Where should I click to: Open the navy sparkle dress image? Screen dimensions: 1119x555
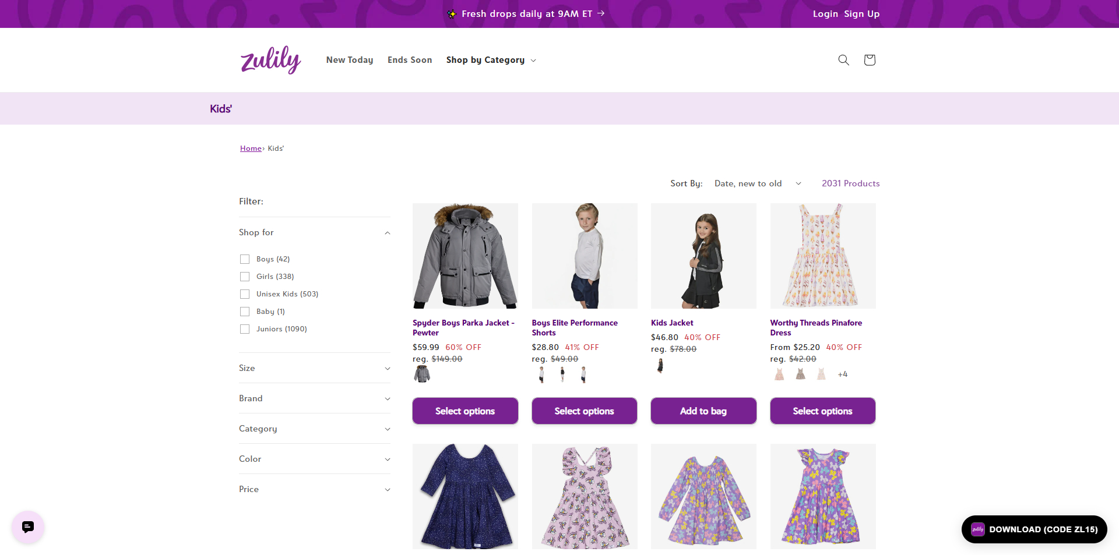[465, 496]
